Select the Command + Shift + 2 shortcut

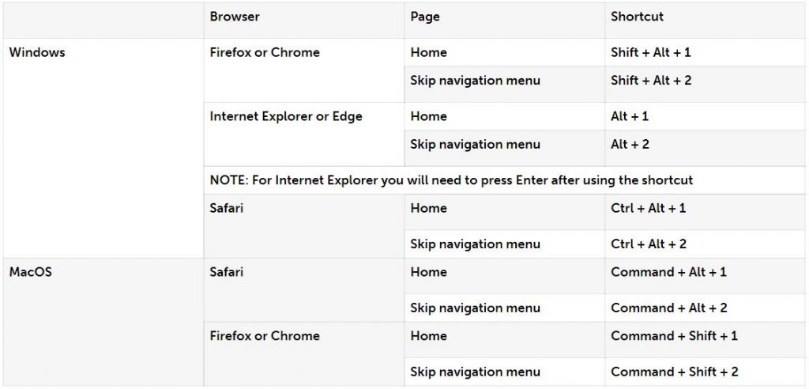coord(674,372)
